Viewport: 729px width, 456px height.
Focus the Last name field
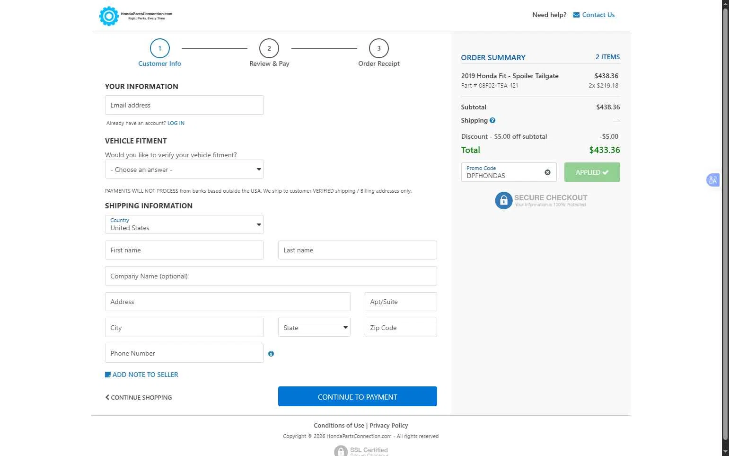coord(358,250)
